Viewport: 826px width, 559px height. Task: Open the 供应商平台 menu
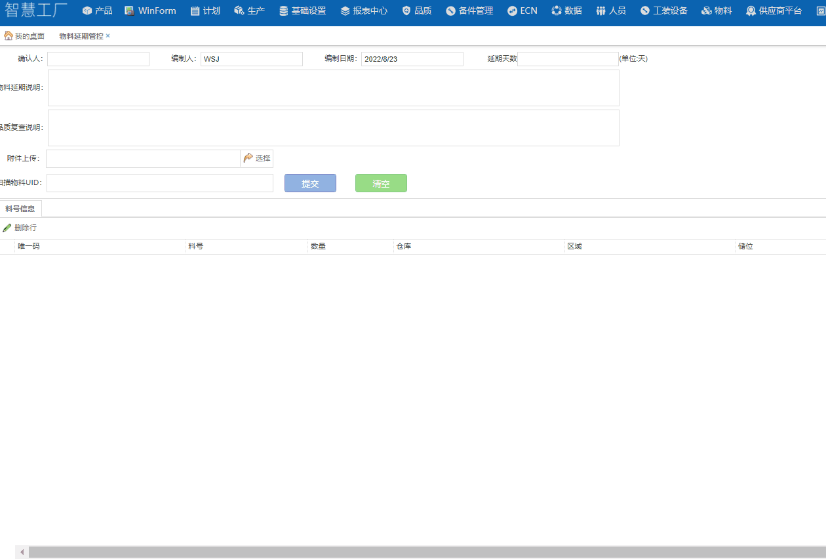[x=774, y=11]
